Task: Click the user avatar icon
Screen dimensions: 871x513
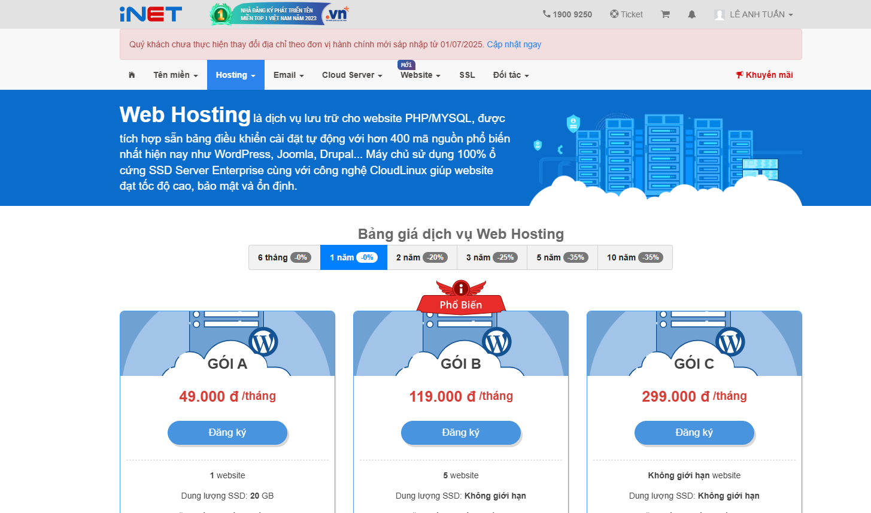Action: [720, 15]
